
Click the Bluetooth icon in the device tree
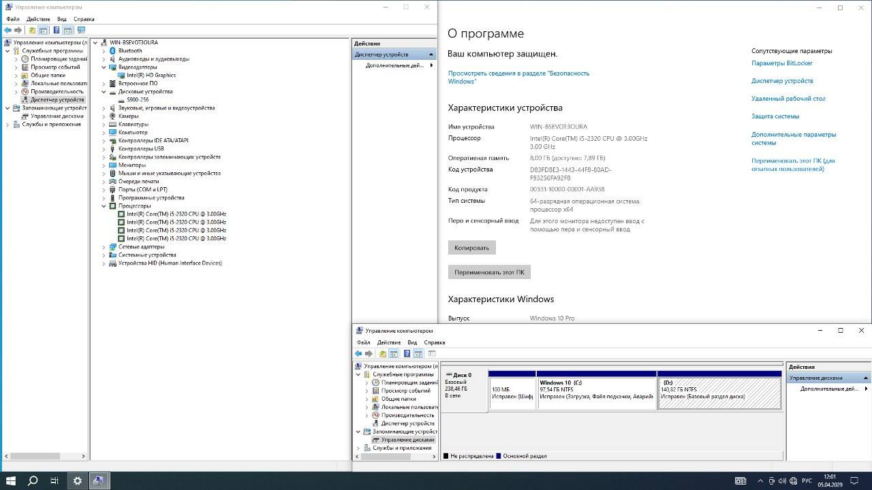(x=113, y=51)
